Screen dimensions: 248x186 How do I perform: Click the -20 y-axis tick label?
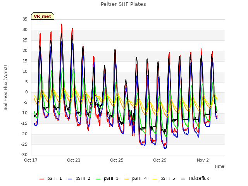pos(24,134)
